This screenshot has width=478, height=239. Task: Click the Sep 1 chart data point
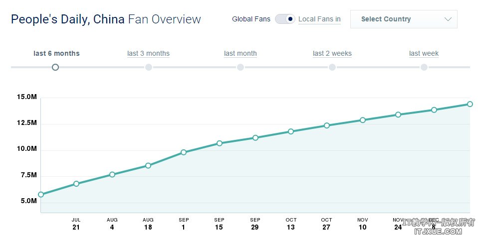coord(184,152)
